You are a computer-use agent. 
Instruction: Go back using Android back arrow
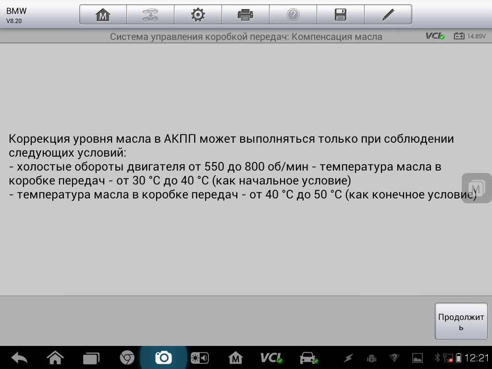click(x=19, y=358)
